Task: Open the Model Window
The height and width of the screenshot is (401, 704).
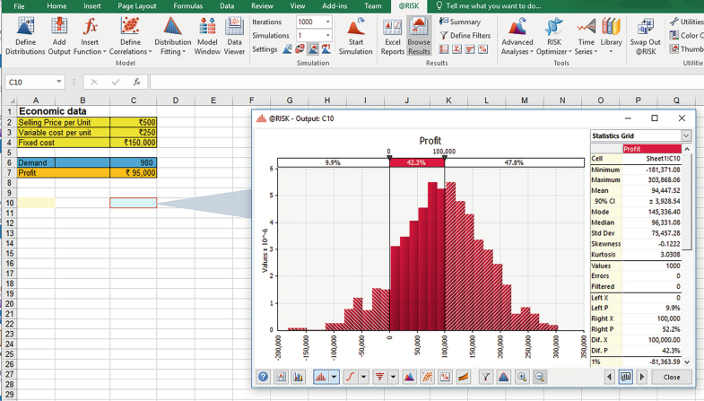Action: click(207, 34)
